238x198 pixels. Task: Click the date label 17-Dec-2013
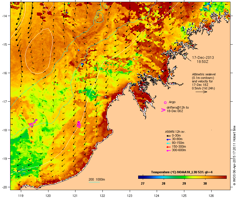click(x=203, y=58)
